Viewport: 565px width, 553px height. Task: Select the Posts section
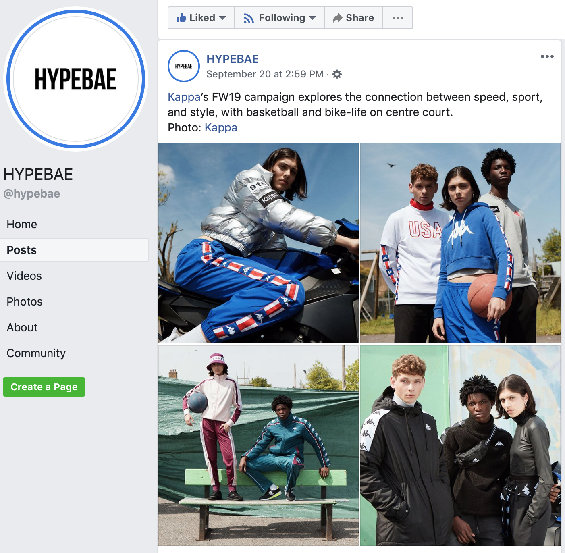point(75,250)
